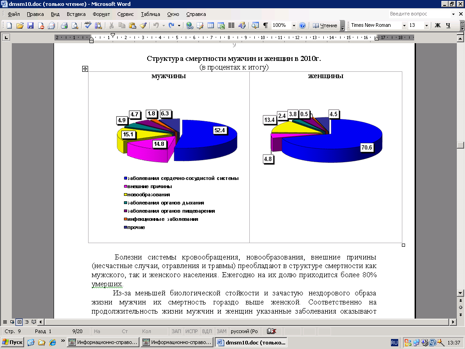Screen dimensions: 465x349
Task: Switch to Normal view button
Action: (5, 322)
